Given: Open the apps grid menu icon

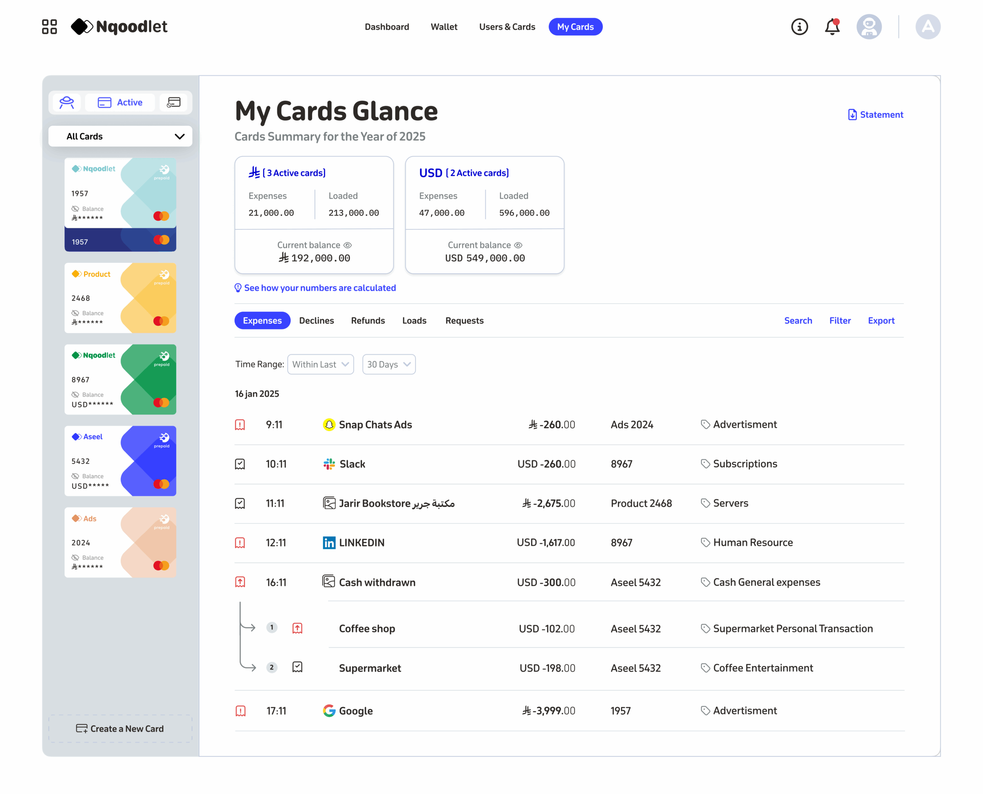Looking at the screenshot, I should [x=50, y=27].
